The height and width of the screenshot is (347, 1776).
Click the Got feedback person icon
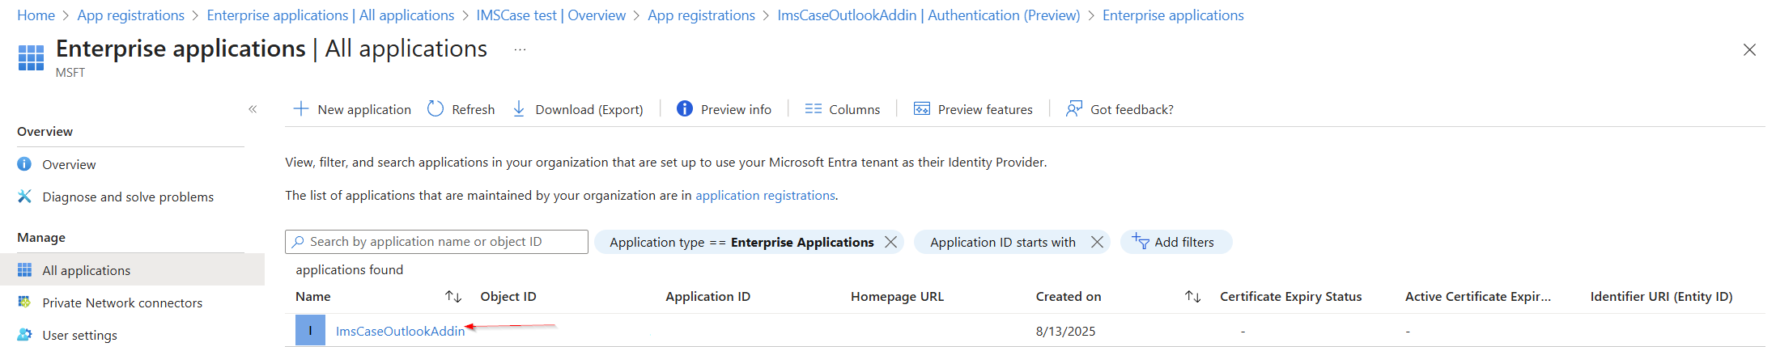tap(1074, 108)
